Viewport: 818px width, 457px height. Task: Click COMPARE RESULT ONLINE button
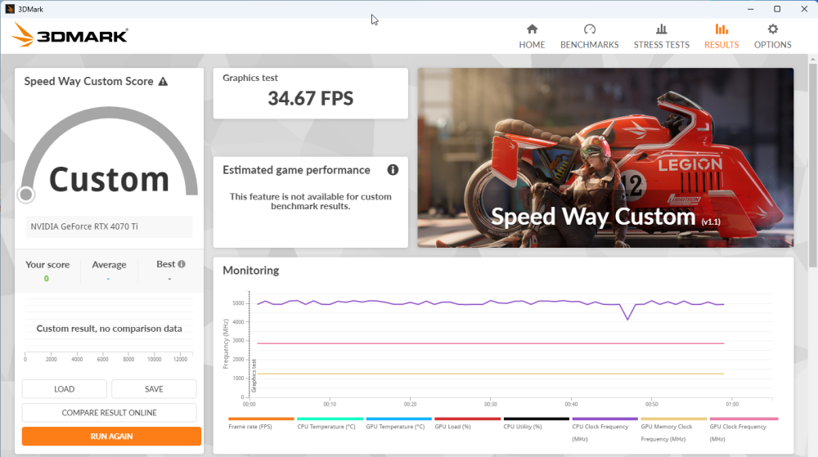(x=109, y=413)
